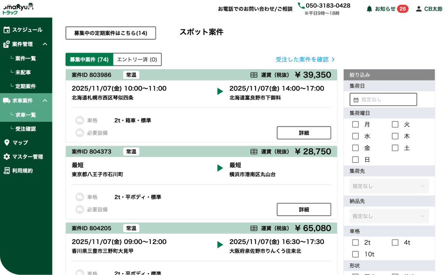Tick the 4t vehicle class checkbox
Viewport: 447px width, 275px height.
395,243
